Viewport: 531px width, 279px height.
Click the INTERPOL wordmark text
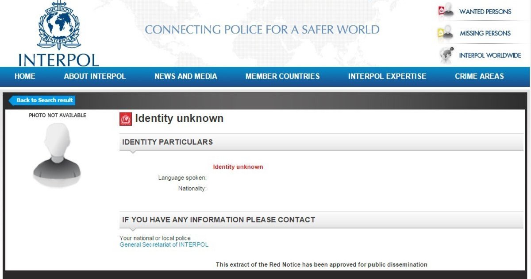[x=59, y=59]
